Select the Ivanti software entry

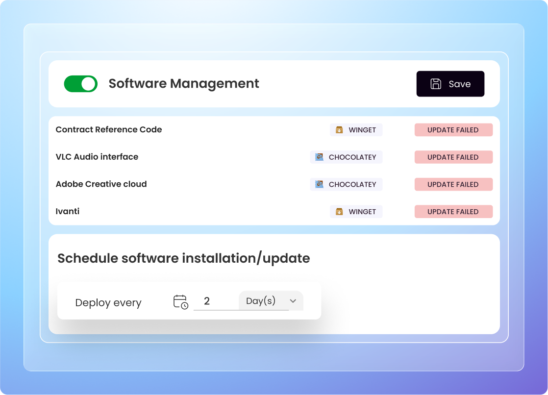(x=68, y=212)
